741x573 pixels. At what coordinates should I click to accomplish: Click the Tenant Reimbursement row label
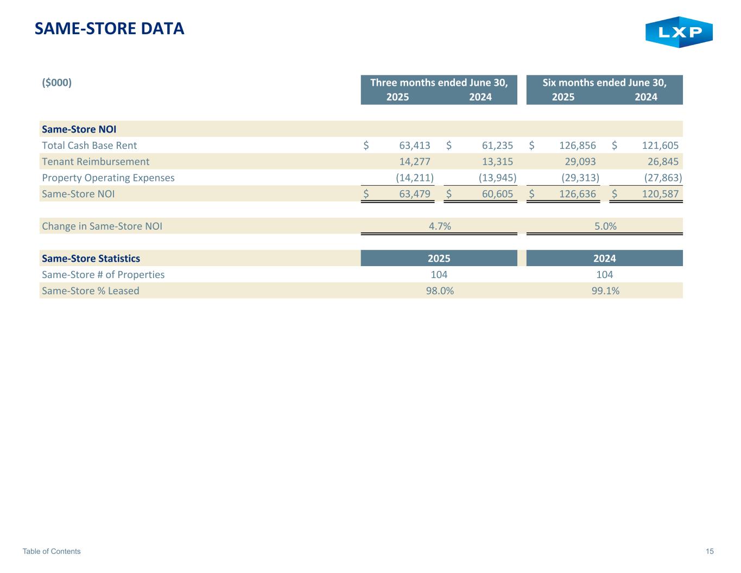96,161
